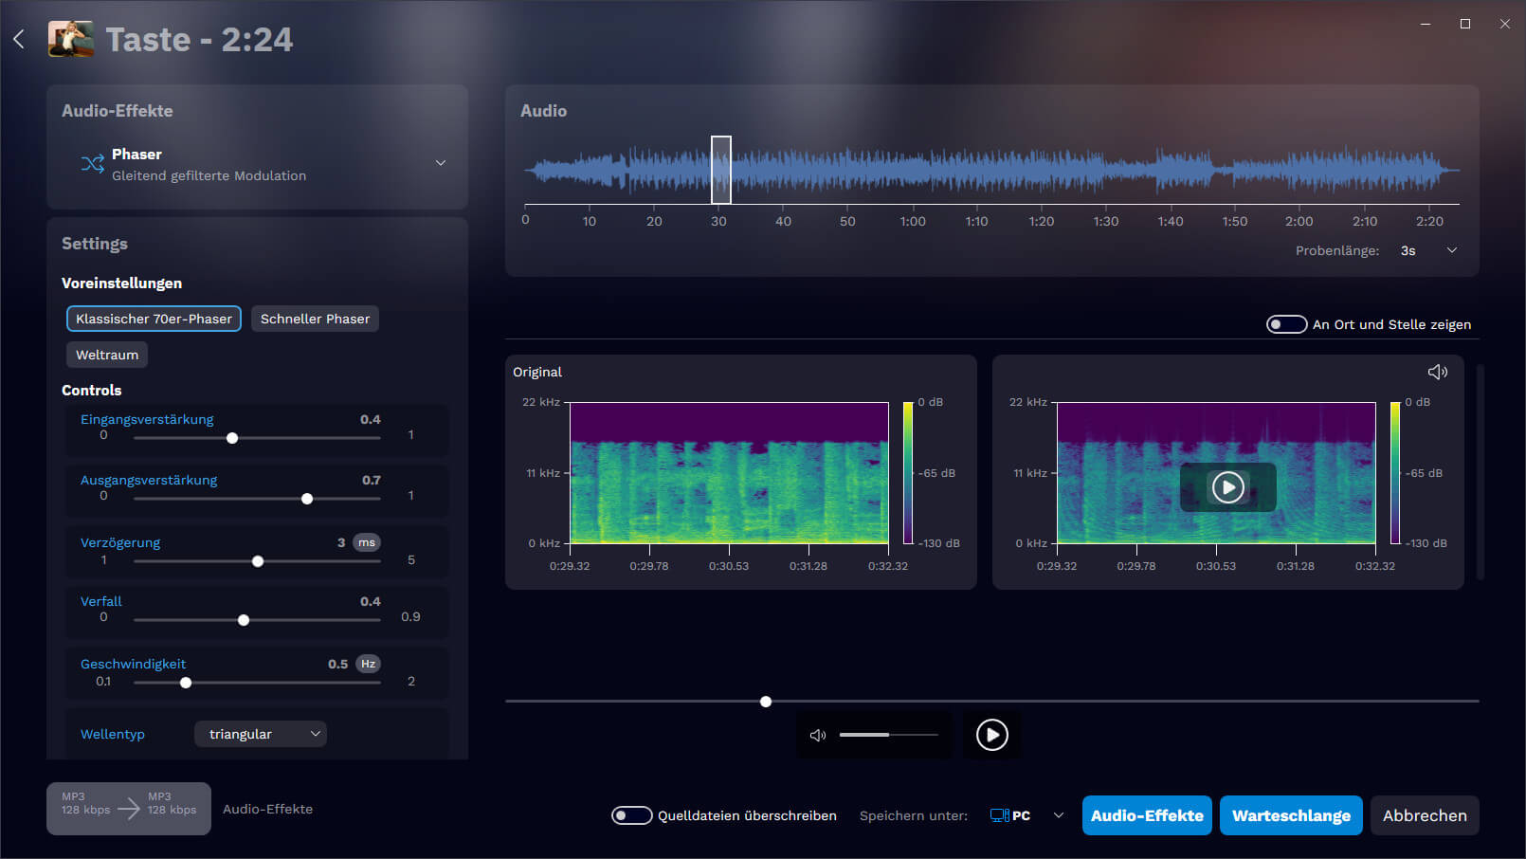Click the Phaser shuffle effect icon
Image resolution: width=1526 pixels, height=859 pixels.
pos(92,163)
